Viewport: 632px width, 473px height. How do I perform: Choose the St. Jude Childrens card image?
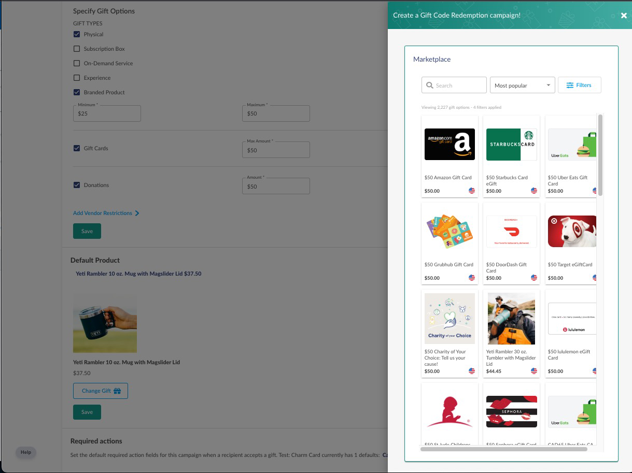[450, 412]
